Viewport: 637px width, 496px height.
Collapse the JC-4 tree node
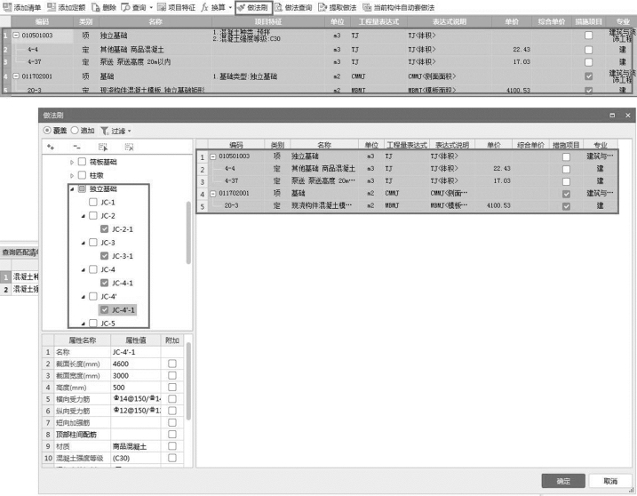click(84, 269)
